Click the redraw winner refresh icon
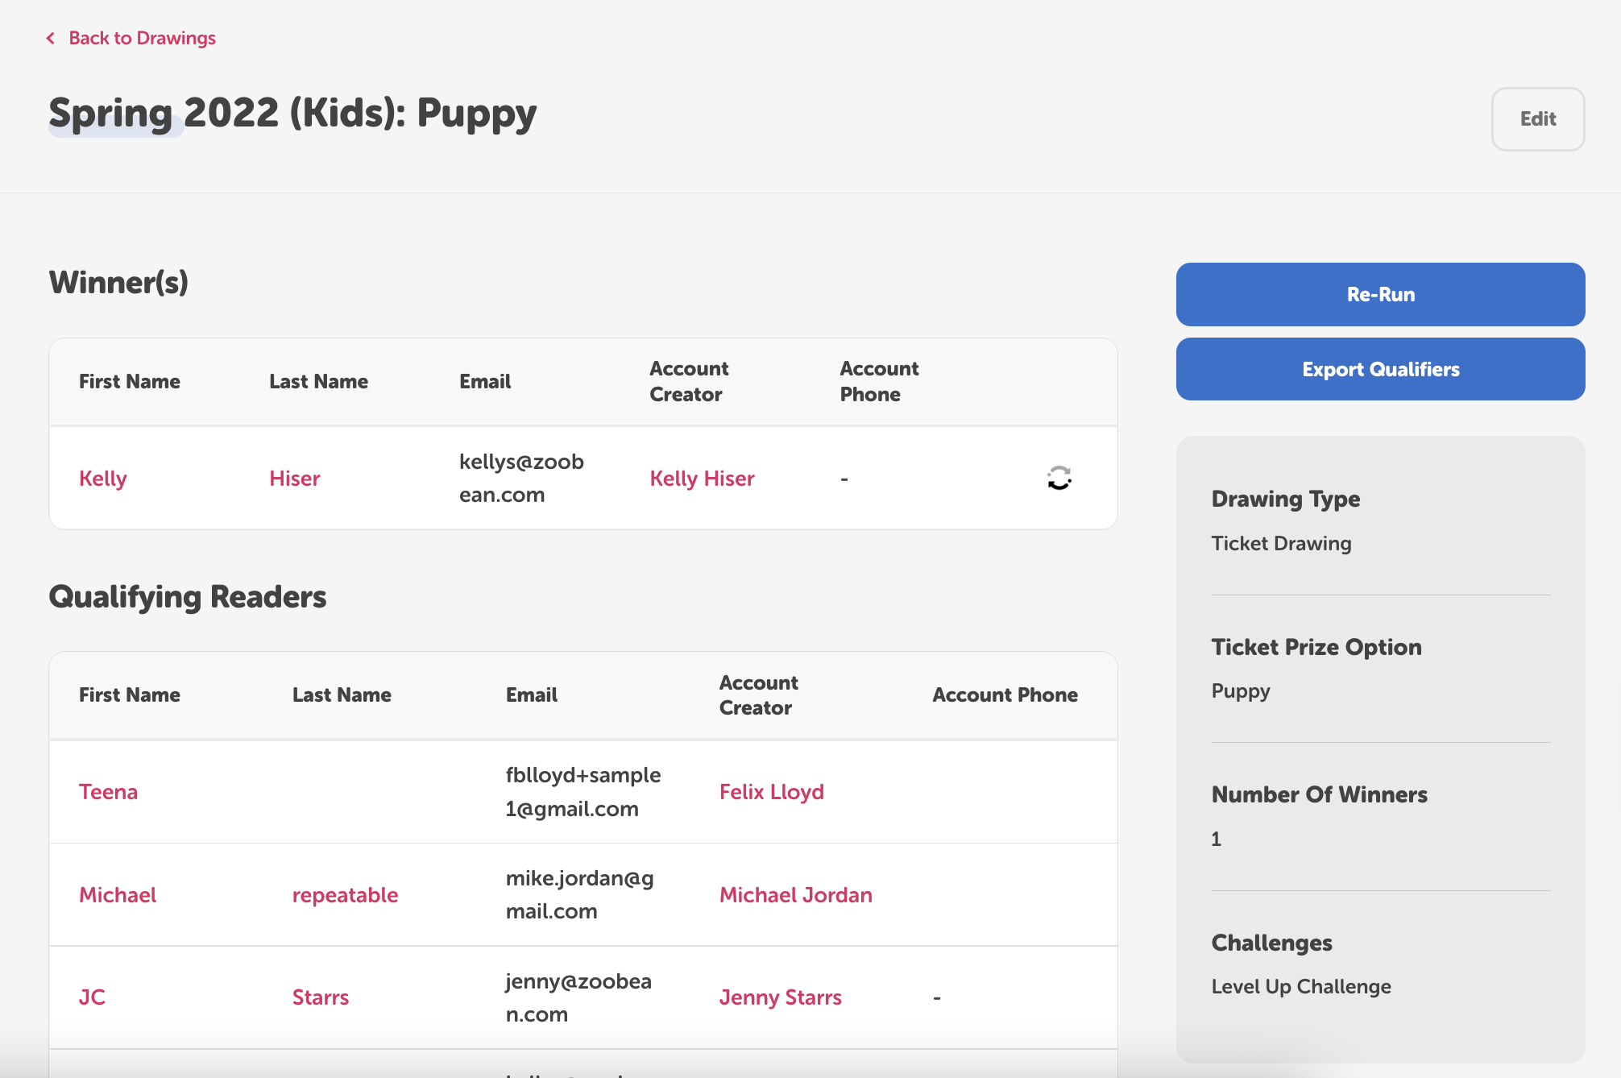This screenshot has width=1621, height=1078. (1059, 478)
